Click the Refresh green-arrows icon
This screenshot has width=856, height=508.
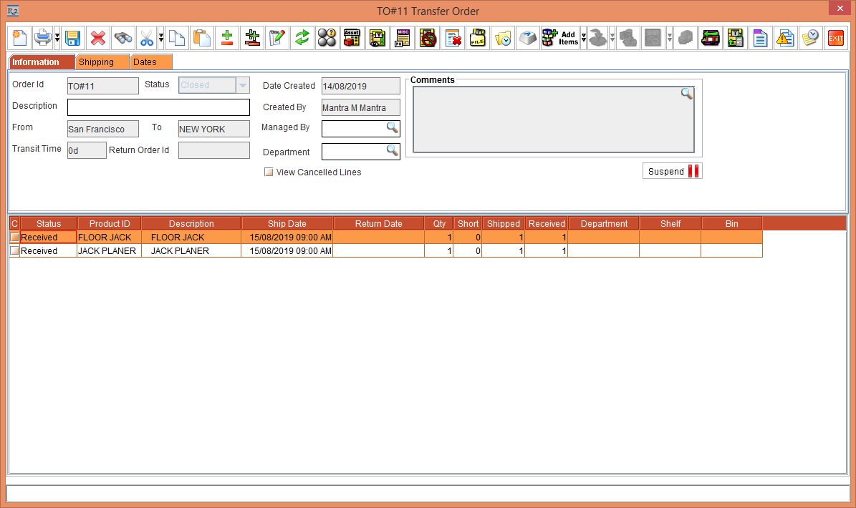coord(302,38)
